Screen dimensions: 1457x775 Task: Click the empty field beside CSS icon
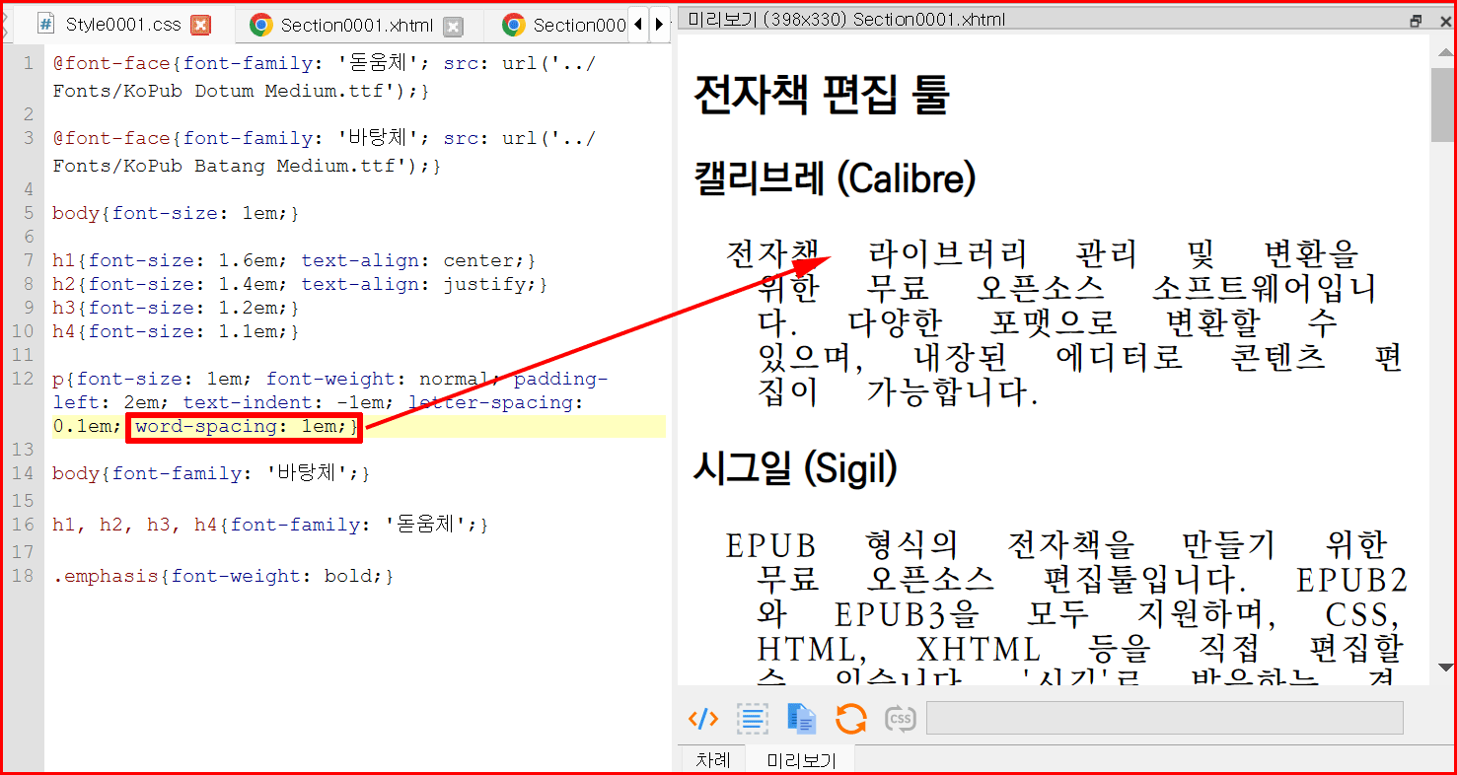[1164, 718]
